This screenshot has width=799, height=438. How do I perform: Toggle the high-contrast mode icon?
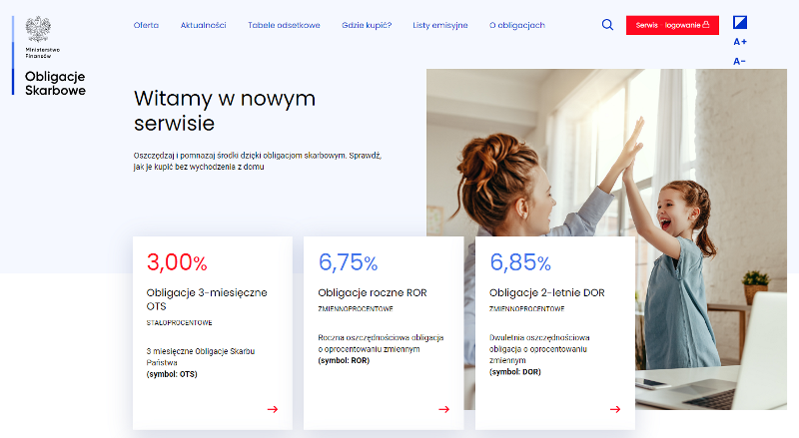[739, 22]
